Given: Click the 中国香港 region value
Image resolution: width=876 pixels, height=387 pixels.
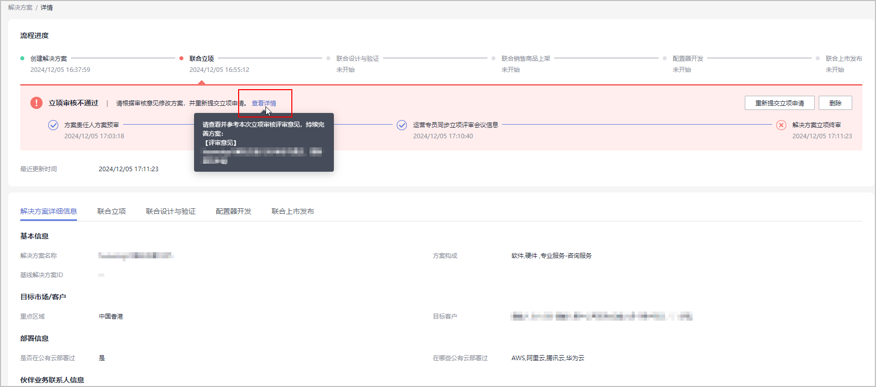Looking at the screenshot, I should tap(111, 317).
